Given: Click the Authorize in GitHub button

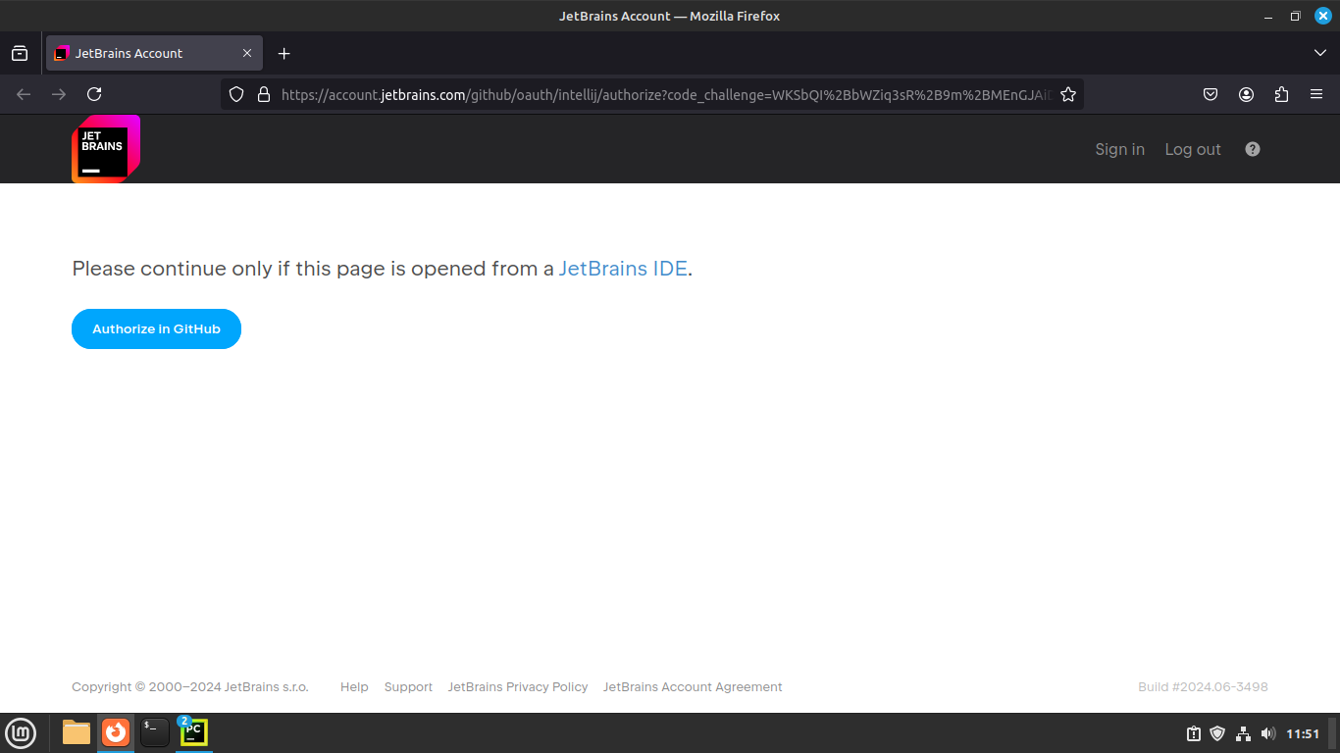Looking at the screenshot, I should click(156, 329).
